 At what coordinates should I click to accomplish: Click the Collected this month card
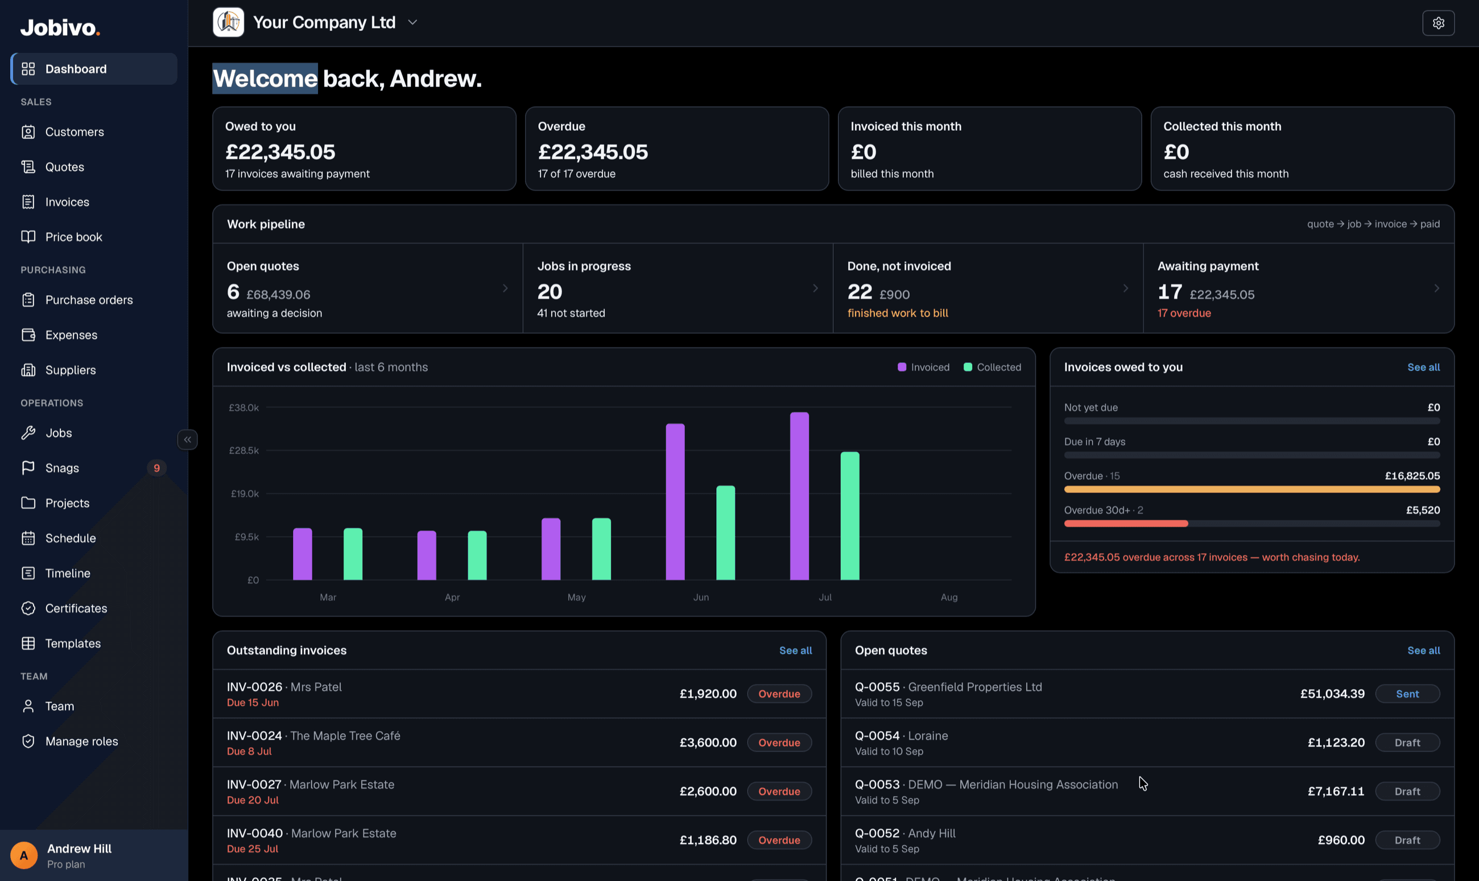(1303, 149)
